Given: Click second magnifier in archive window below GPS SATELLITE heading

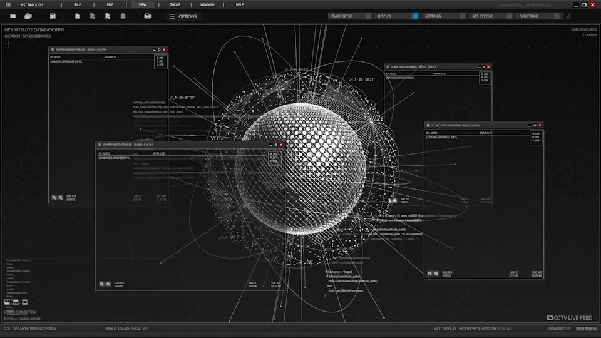Looking at the screenshot, I should coord(61,197).
